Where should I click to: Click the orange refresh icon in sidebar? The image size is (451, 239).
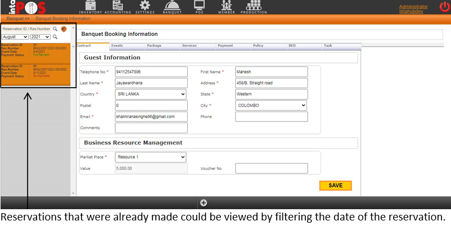[64, 29]
